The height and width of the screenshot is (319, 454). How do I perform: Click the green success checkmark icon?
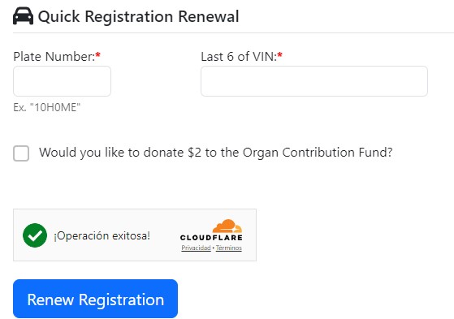tap(35, 235)
